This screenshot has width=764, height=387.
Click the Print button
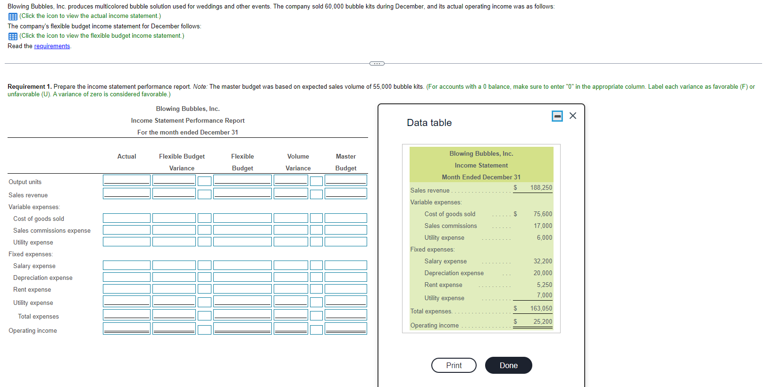coord(454,365)
